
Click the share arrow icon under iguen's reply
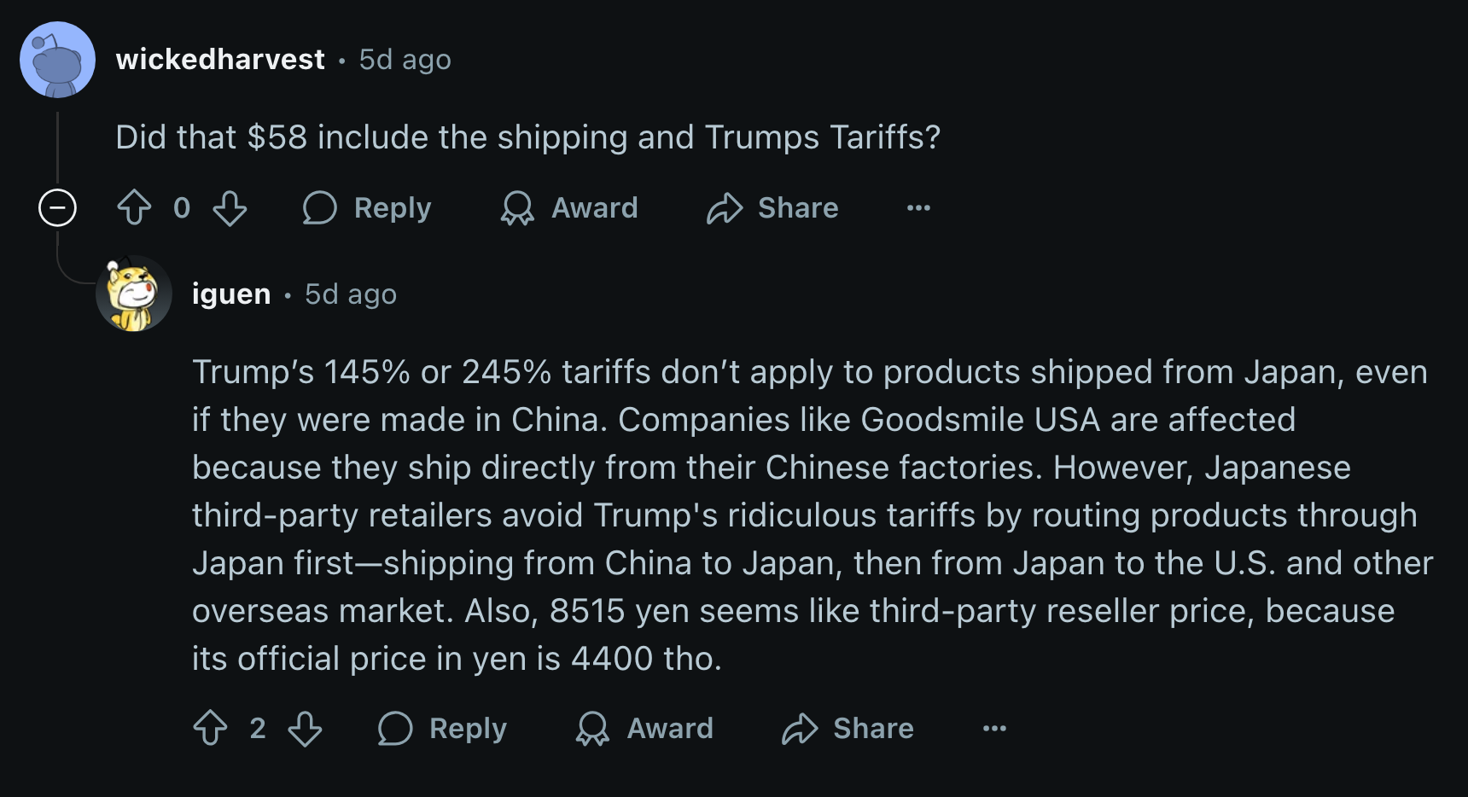pyautogui.click(x=800, y=728)
